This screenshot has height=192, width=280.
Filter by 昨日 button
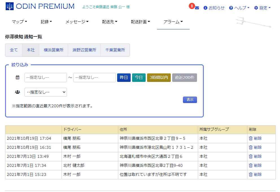click(x=124, y=77)
